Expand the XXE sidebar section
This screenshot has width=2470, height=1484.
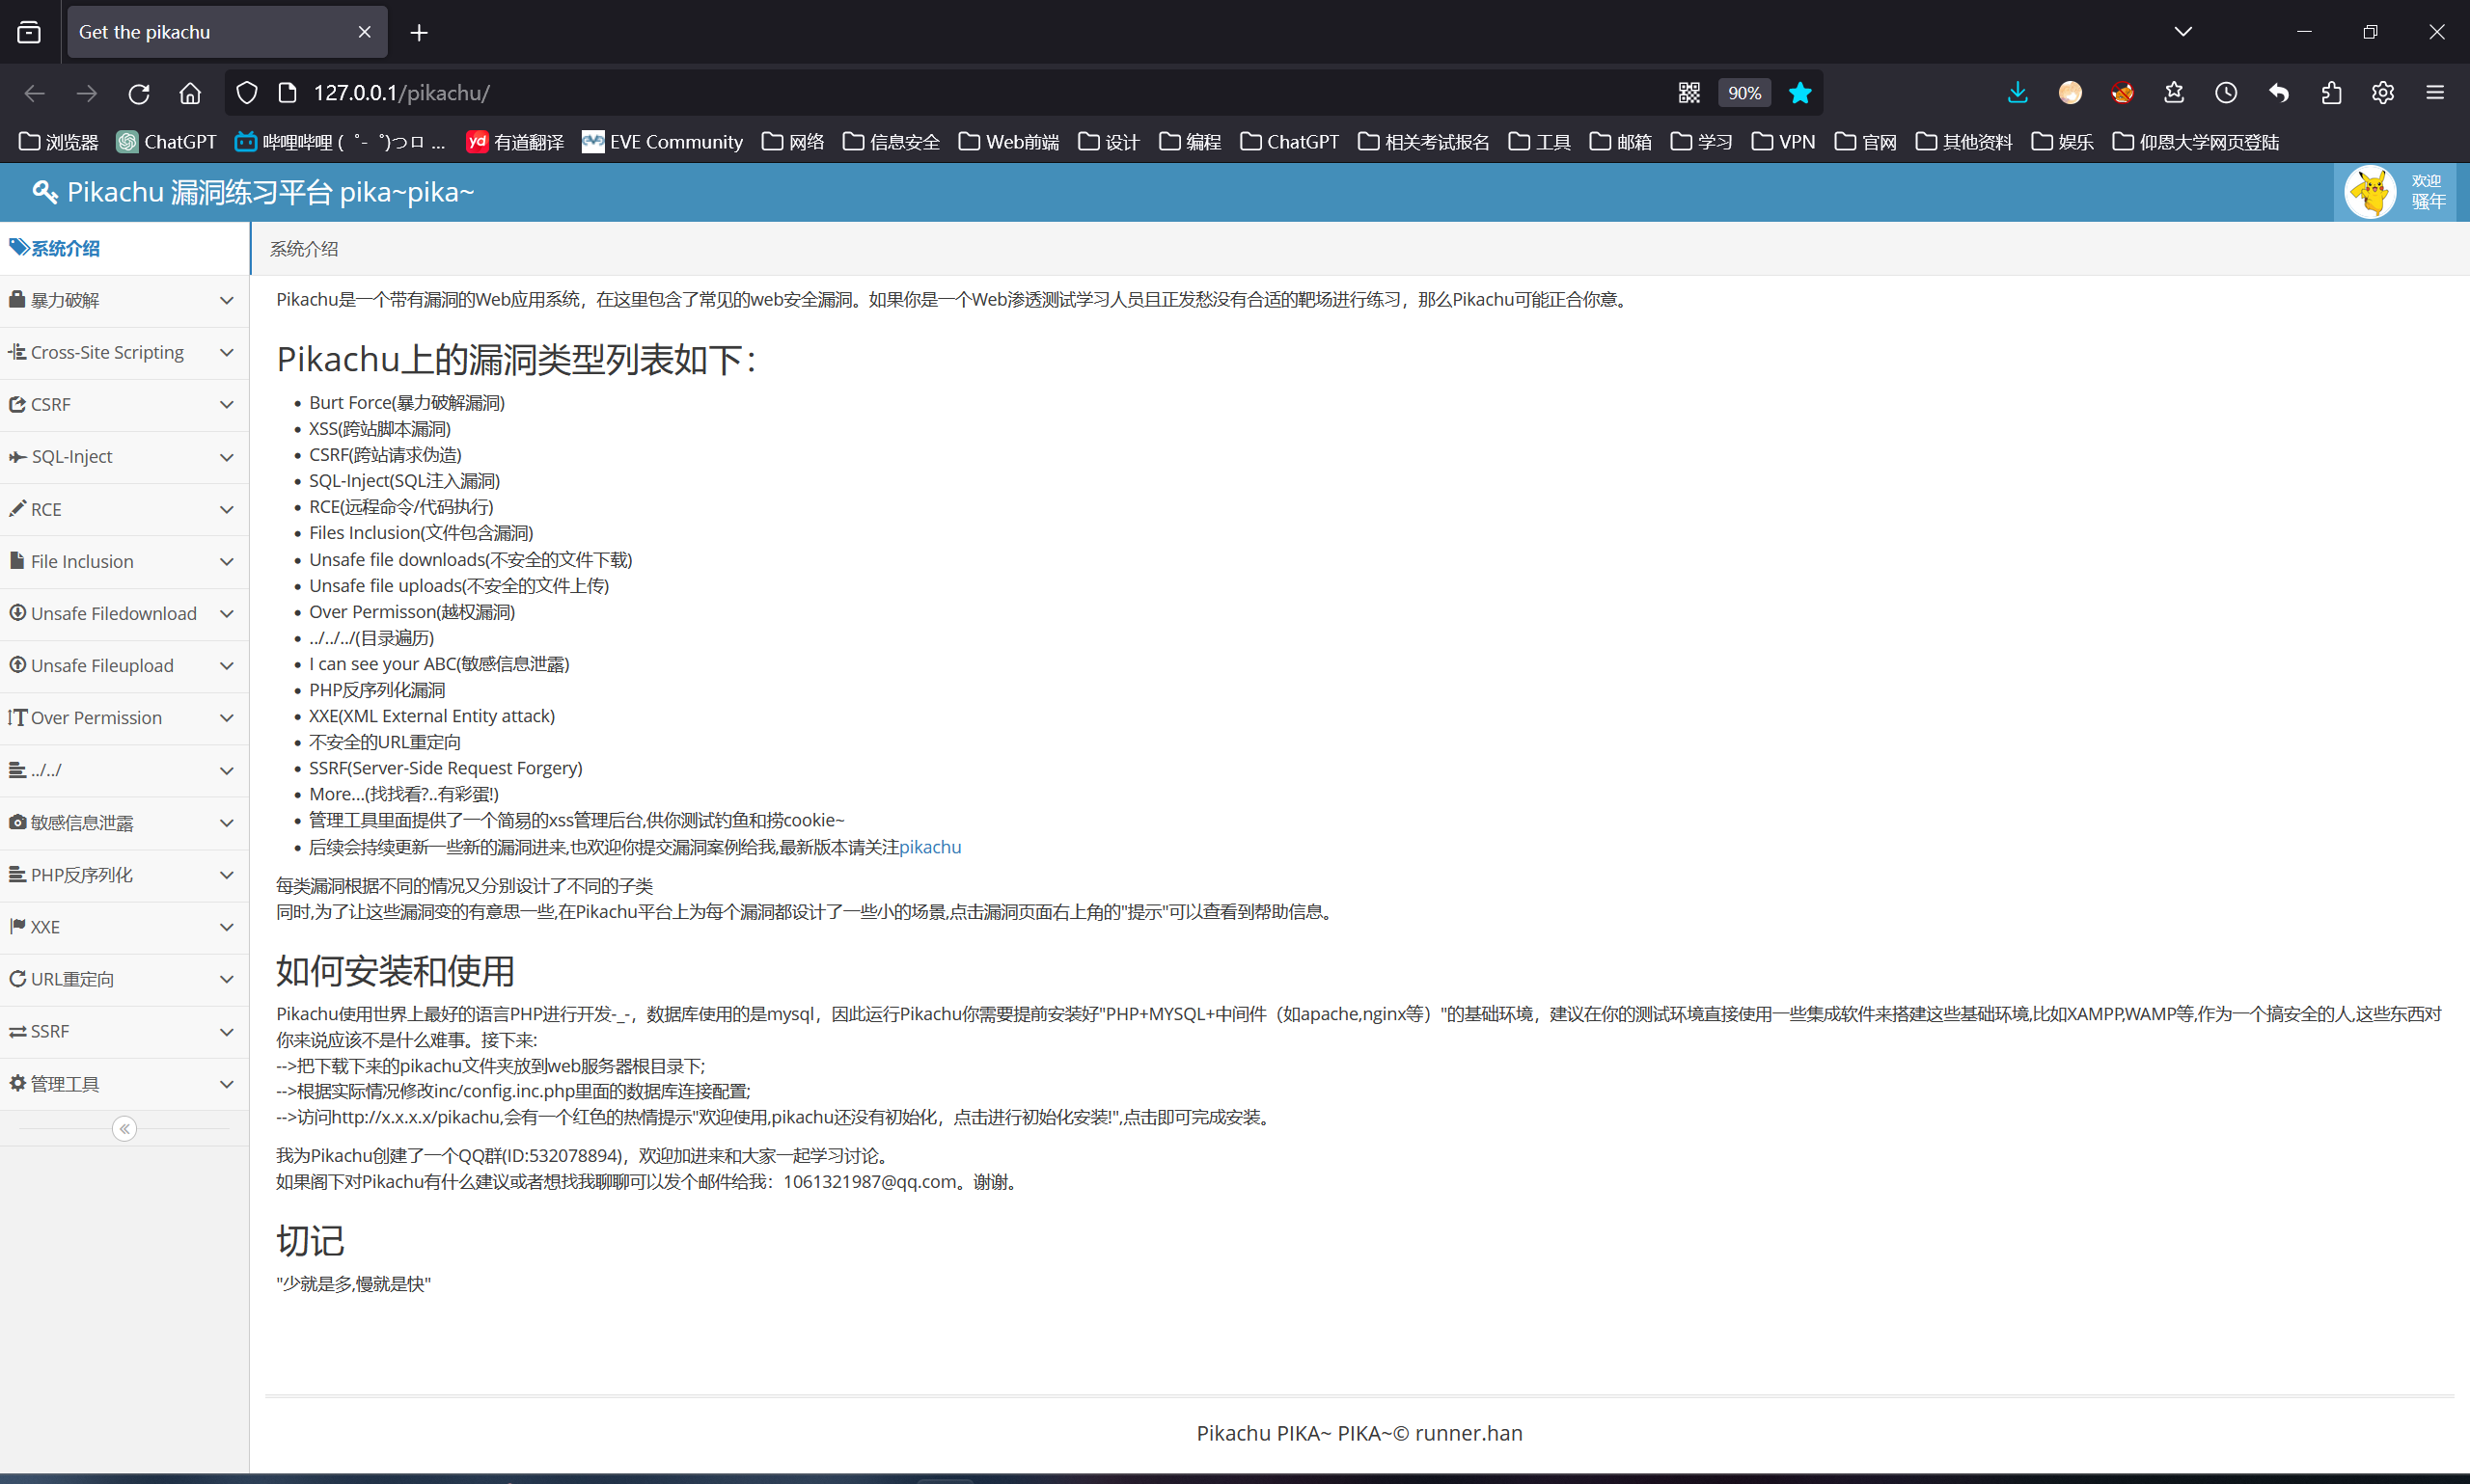point(124,927)
